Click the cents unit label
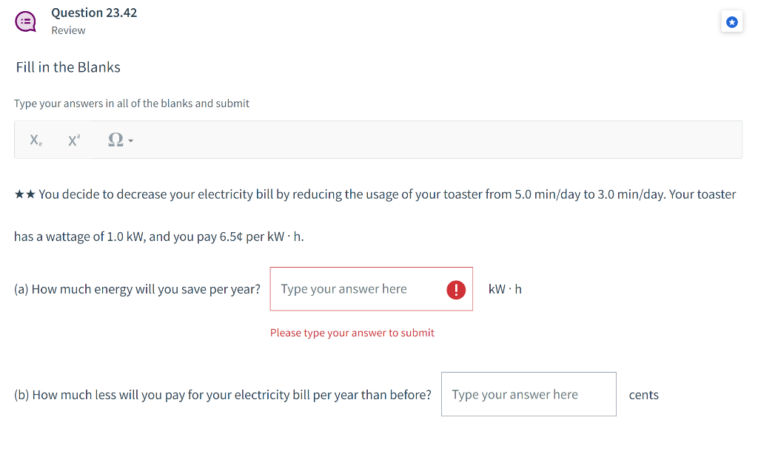The height and width of the screenshot is (465, 758). pos(643,395)
